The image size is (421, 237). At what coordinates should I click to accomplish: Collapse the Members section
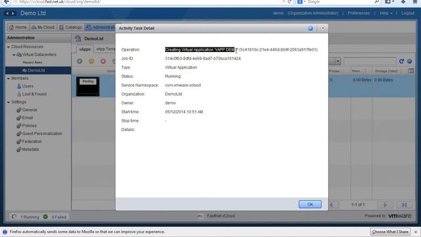9,79
